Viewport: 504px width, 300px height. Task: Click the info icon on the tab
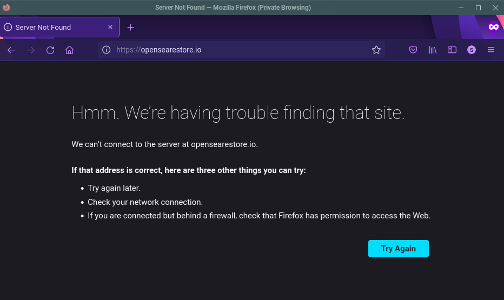[x=8, y=27]
